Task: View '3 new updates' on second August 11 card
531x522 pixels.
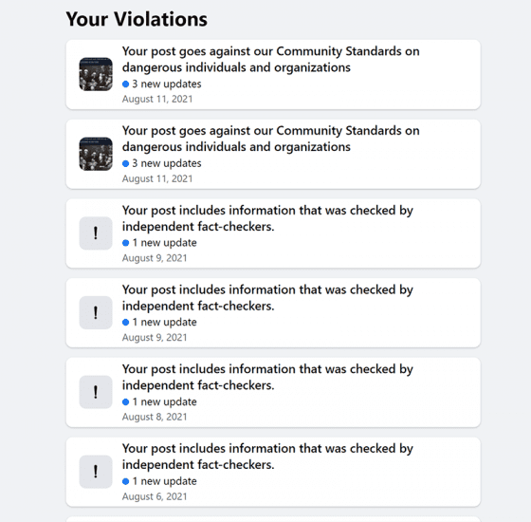Action: (167, 163)
